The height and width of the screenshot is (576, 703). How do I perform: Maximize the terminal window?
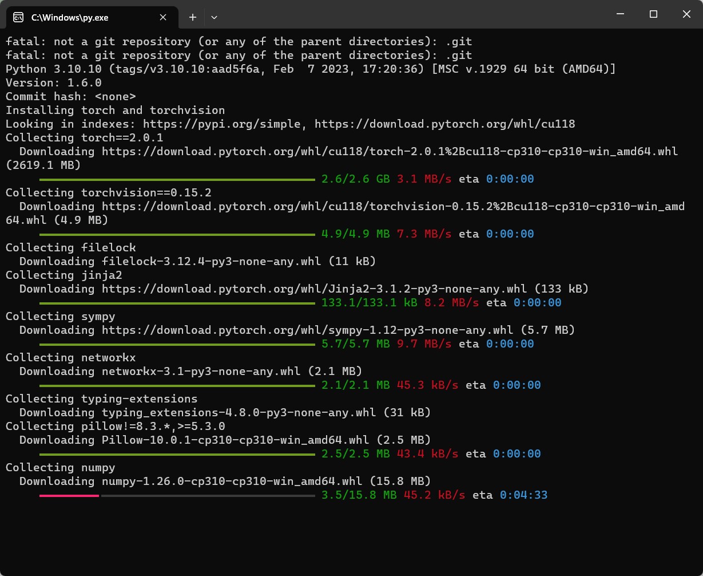pyautogui.click(x=653, y=14)
